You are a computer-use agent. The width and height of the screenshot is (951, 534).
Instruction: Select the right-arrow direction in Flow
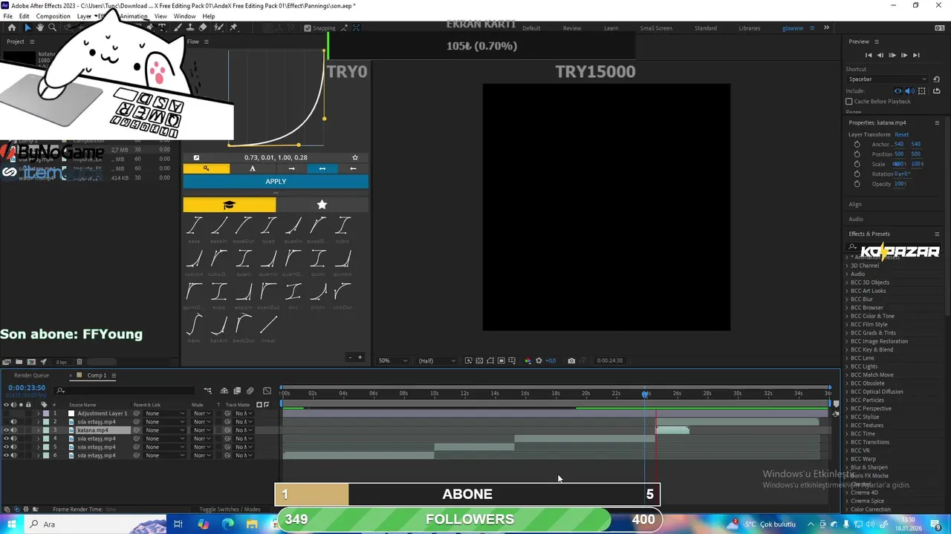(291, 168)
